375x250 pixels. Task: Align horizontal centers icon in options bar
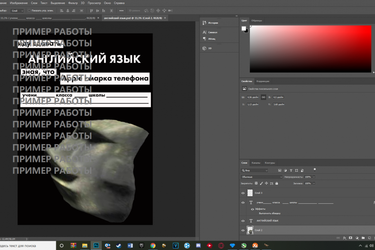pos(67,10)
